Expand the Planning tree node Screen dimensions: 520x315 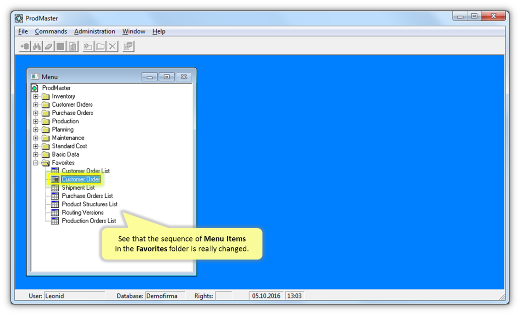pos(36,130)
